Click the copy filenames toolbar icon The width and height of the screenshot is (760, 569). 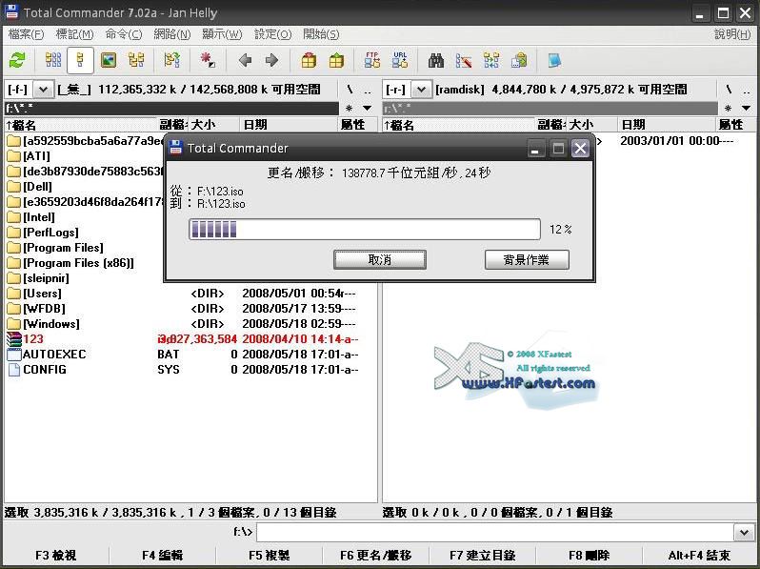(519, 60)
